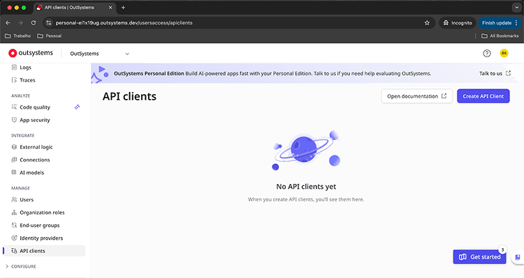View site information icon in address bar
Image resolution: width=524 pixels, height=278 pixels.
tap(49, 23)
